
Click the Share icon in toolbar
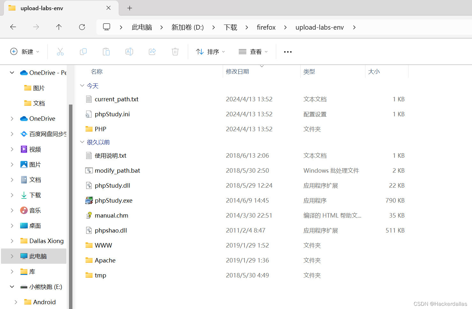(152, 52)
